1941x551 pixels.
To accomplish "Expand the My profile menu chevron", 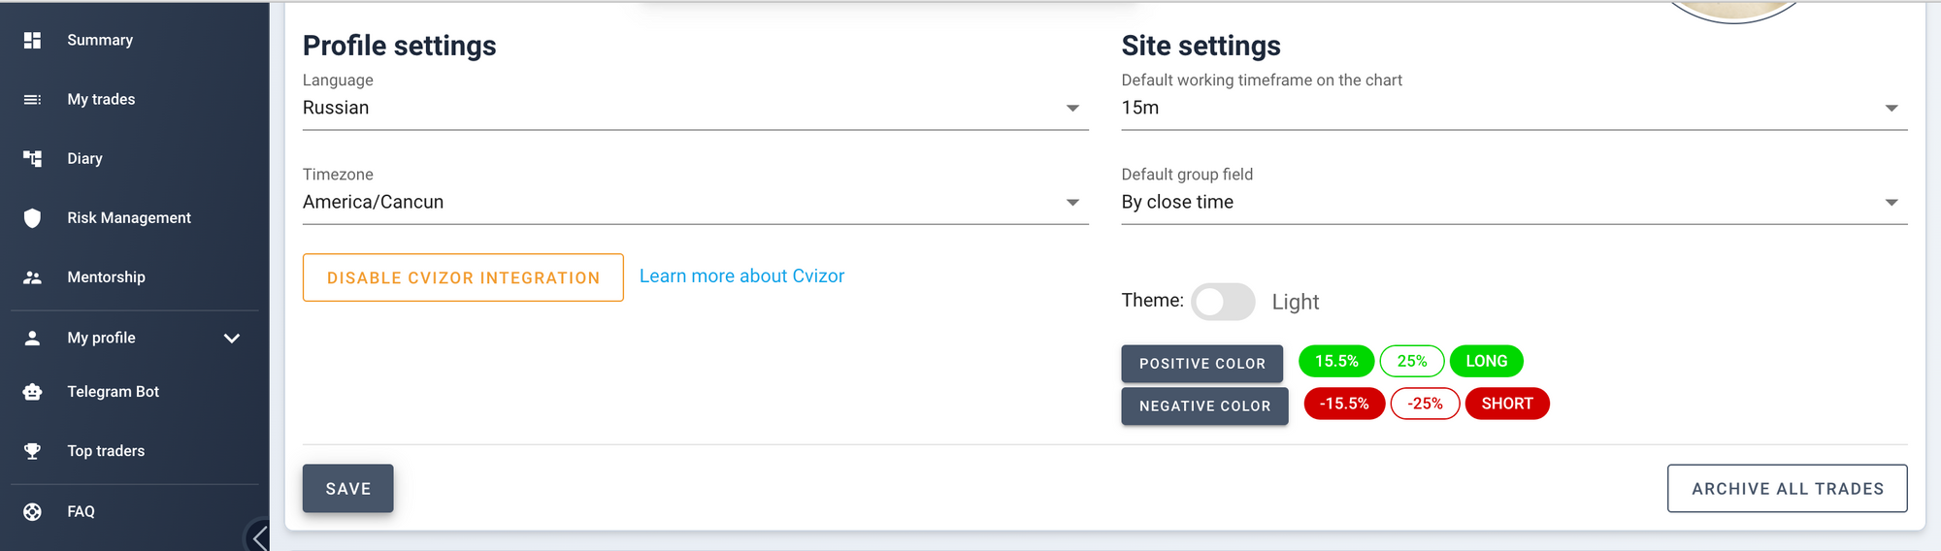I will pyautogui.click(x=232, y=338).
